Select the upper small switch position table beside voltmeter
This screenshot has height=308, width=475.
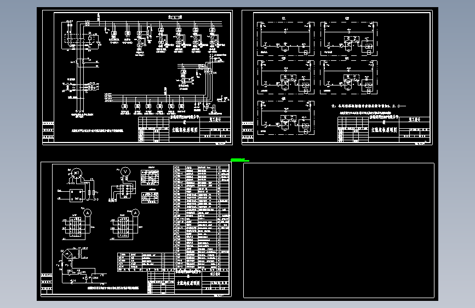[150, 177]
